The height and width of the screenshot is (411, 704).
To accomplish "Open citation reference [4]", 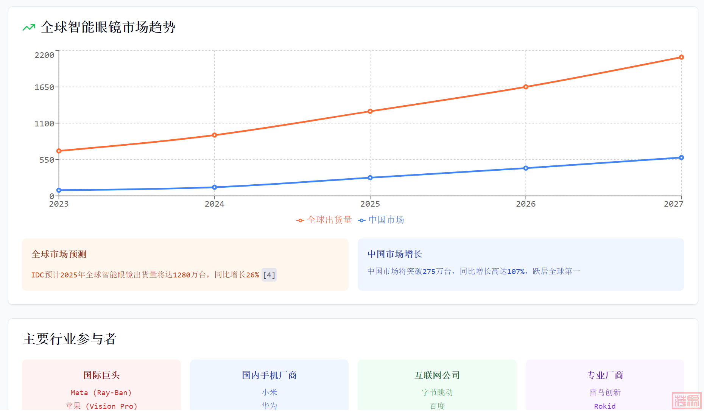I will coord(269,275).
